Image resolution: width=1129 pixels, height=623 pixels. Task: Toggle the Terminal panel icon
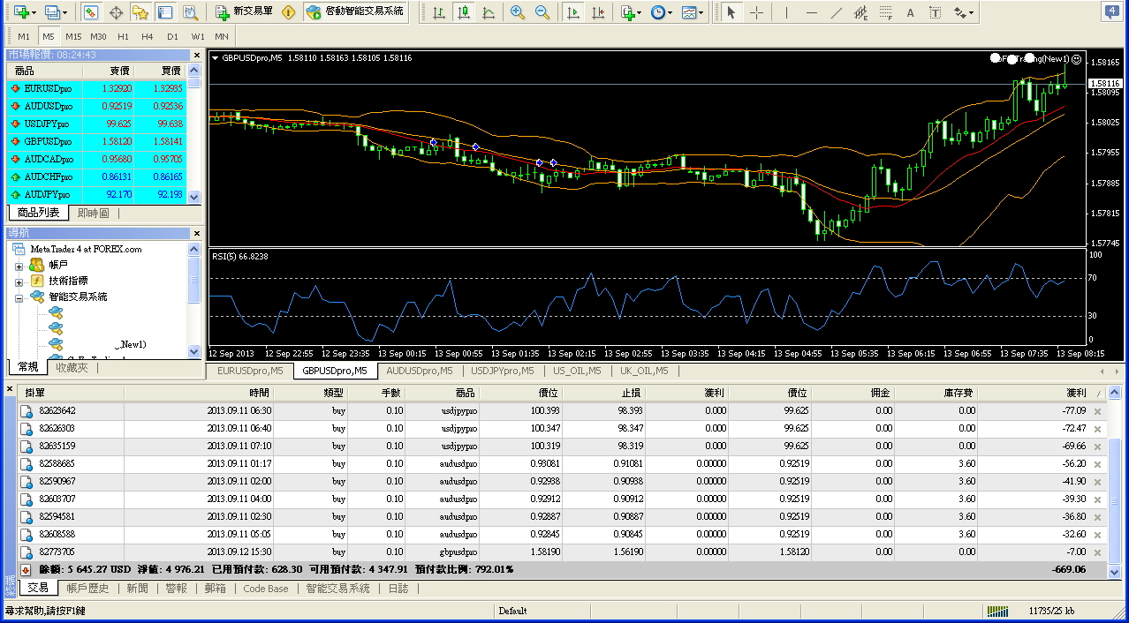pos(165,12)
